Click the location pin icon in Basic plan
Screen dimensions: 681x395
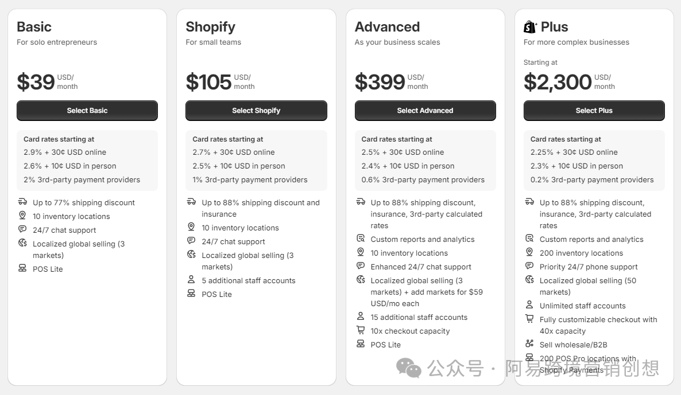click(x=22, y=216)
